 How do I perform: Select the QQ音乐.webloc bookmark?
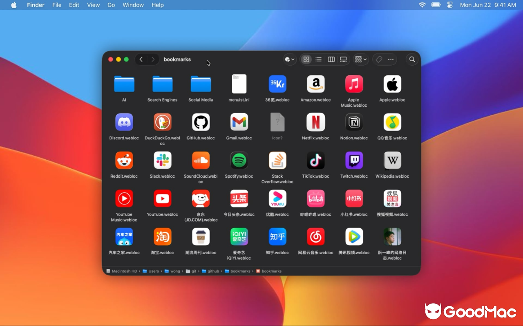pos(392,122)
